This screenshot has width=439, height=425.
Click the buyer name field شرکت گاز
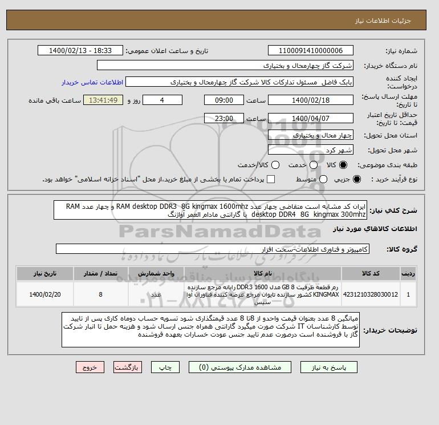(x=225, y=65)
